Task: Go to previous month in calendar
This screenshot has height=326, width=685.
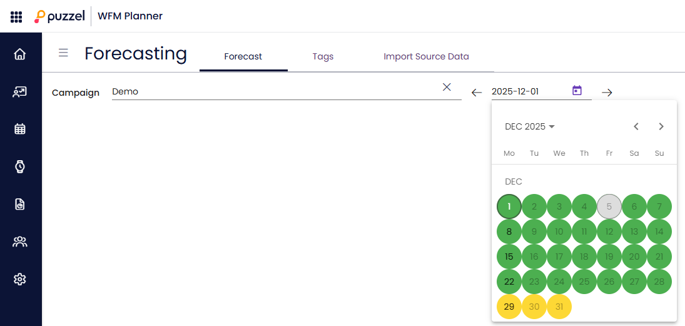Action: [636, 126]
